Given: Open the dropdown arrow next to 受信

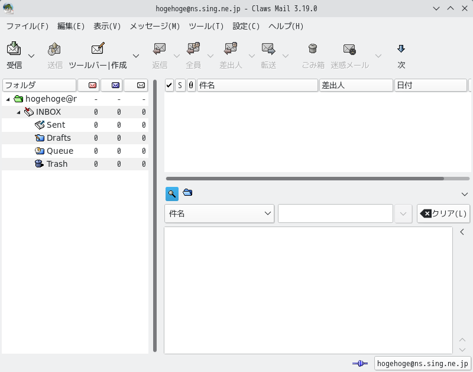Looking at the screenshot, I should [31, 56].
